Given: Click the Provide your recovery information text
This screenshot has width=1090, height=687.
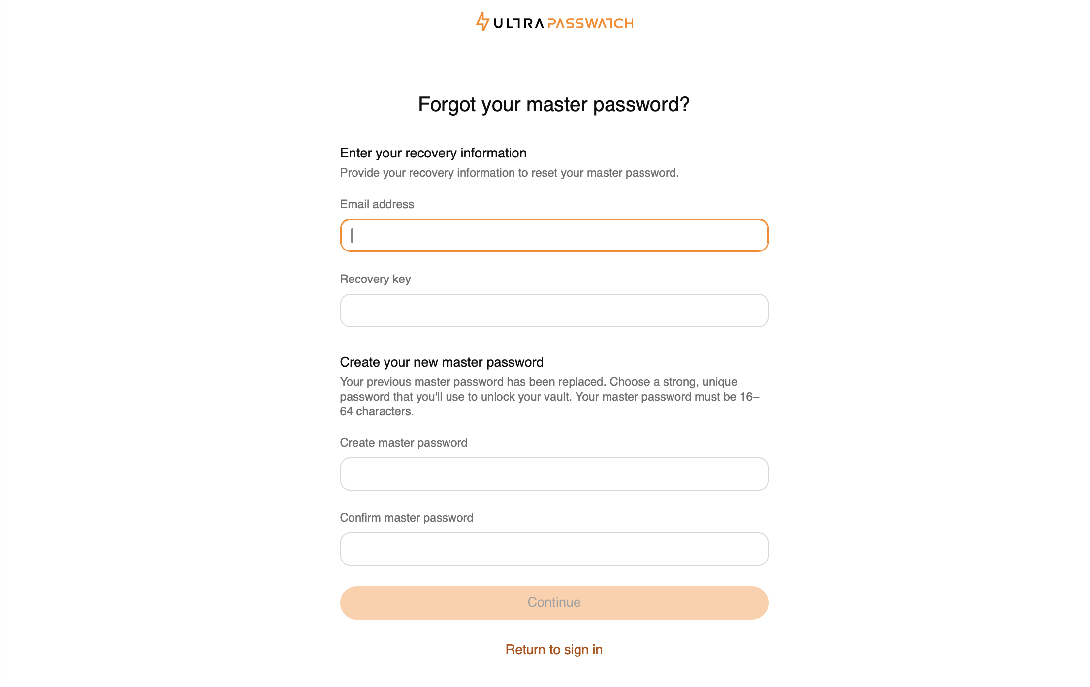Looking at the screenshot, I should (x=509, y=173).
